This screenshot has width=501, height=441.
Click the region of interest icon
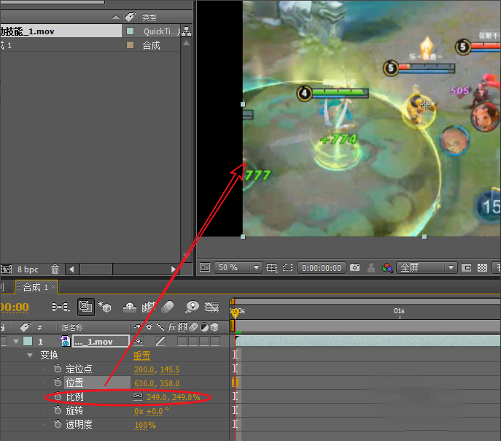[x=288, y=268]
